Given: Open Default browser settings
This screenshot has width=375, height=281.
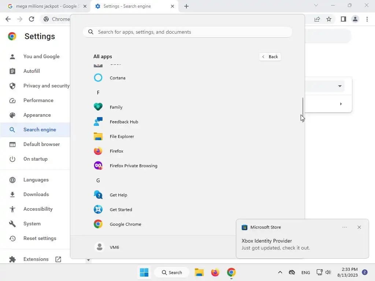Looking at the screenshot, I should point(36,144).
